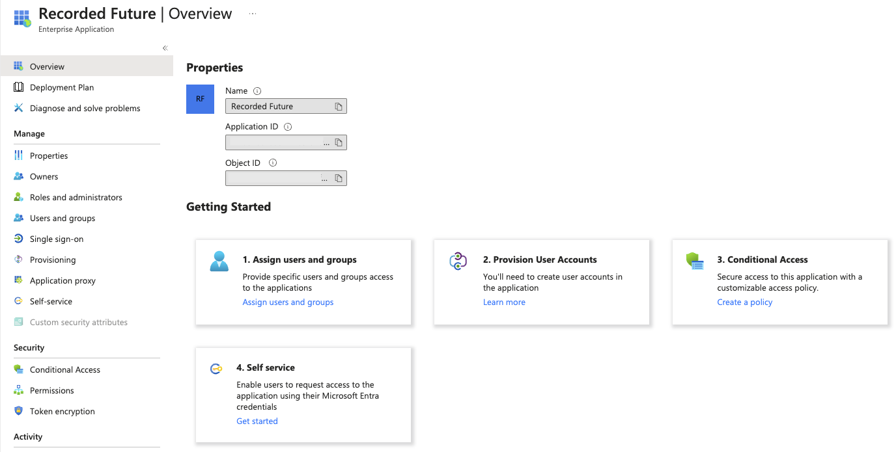
Task: Select Diagnose and solve problems
Action: [85, 108]
